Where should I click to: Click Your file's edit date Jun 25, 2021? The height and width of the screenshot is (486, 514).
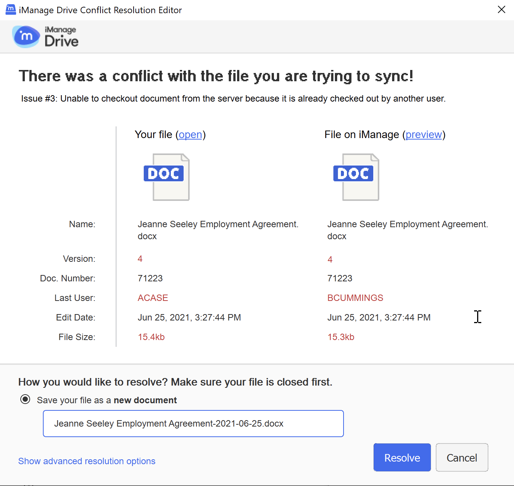click(189, 317)
